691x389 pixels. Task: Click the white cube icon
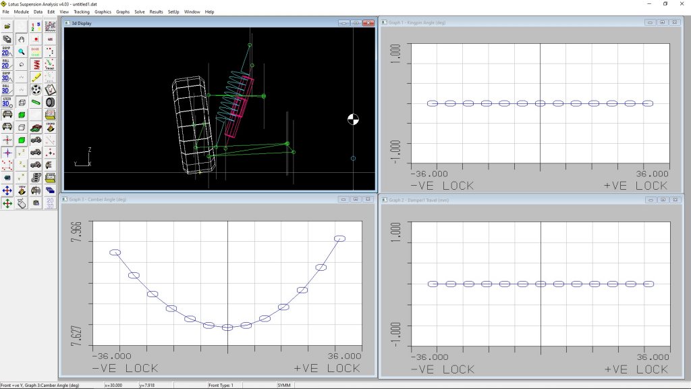click(x=21, y=128)
